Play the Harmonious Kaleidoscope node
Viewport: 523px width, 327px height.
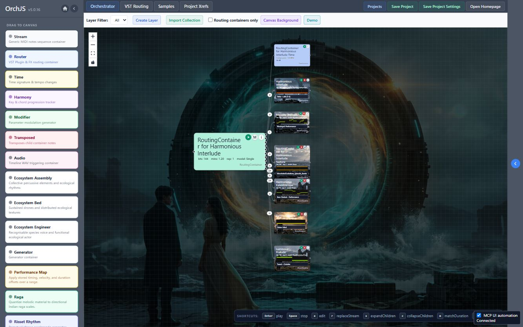click(301, 180)
